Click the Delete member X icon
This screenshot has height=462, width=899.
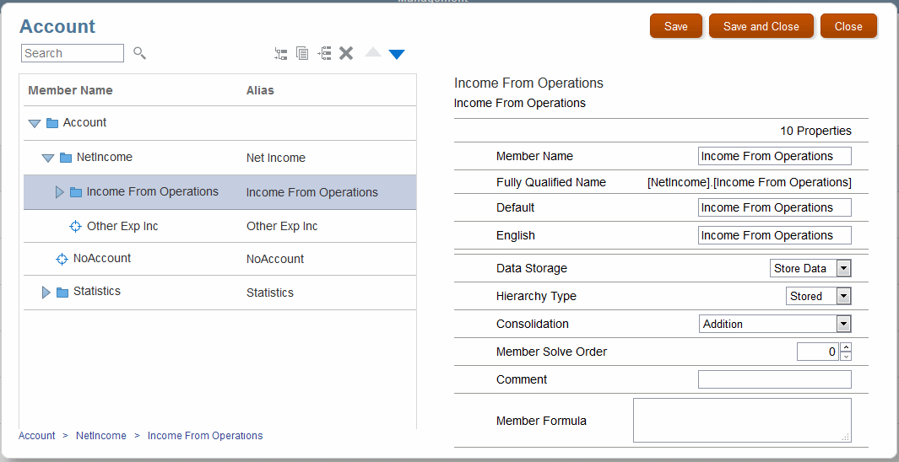coord(346,53)
